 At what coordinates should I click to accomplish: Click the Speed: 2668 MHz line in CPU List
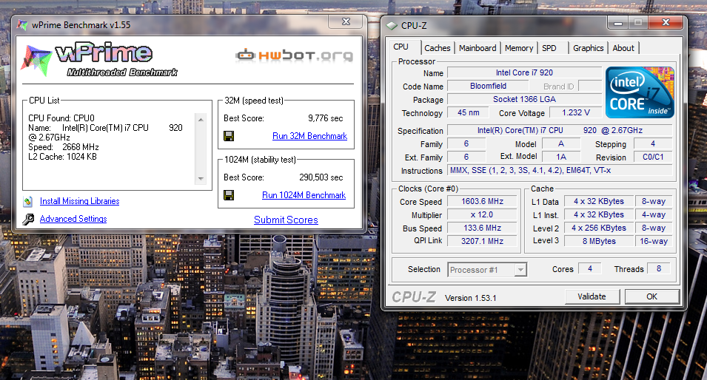(x=64, y=147)
